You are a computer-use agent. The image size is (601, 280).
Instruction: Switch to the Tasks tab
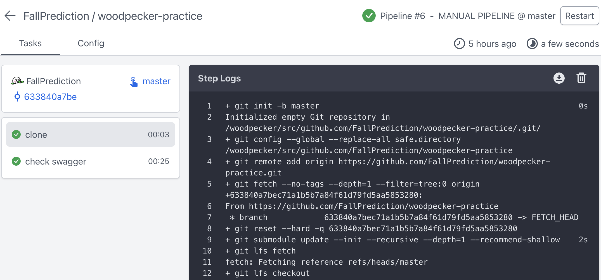point(30,43)
